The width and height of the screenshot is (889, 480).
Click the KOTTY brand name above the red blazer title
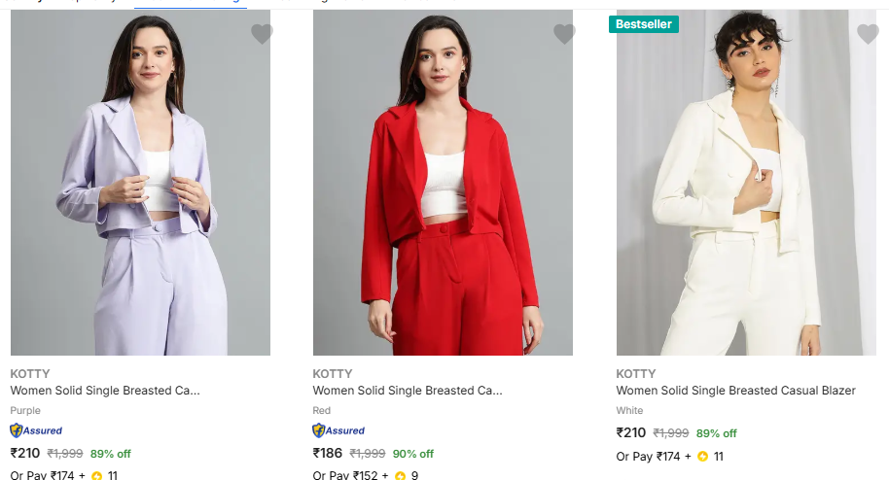pos(333,374)
